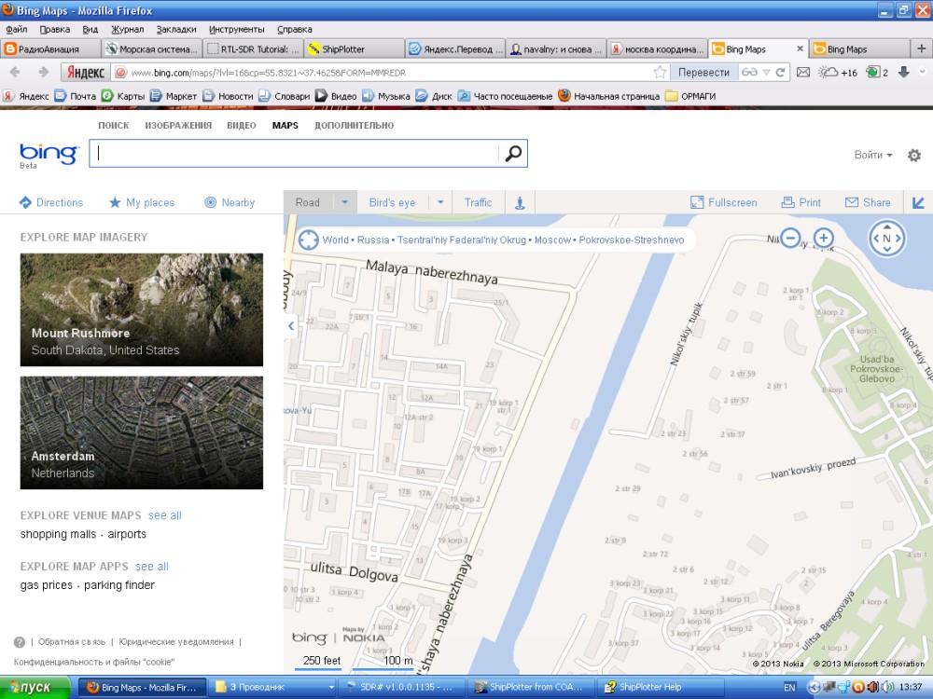Click Russia in the location breadcrumb
Image resolution: width=933 pixels, height=699 pixels.
(373, 240)
